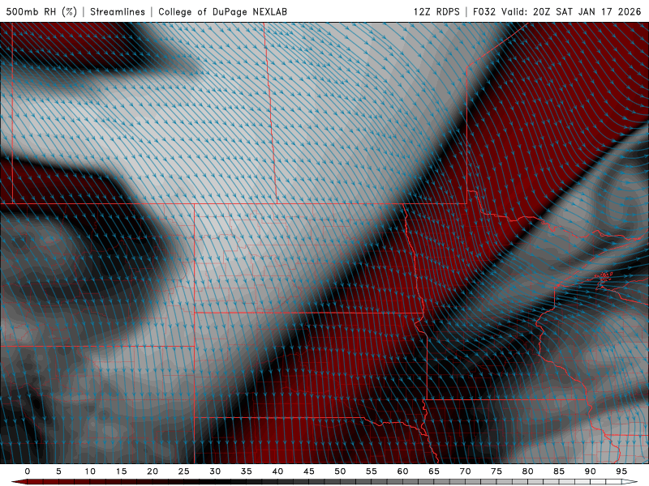Click the colorbar label '65'
Screen dimensions: 649x486
coord(434,471)
